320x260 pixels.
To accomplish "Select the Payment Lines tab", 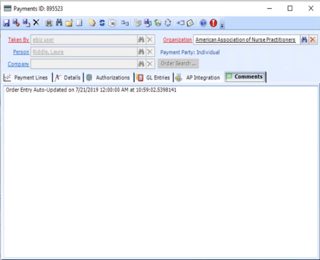I will pos(30,77).
